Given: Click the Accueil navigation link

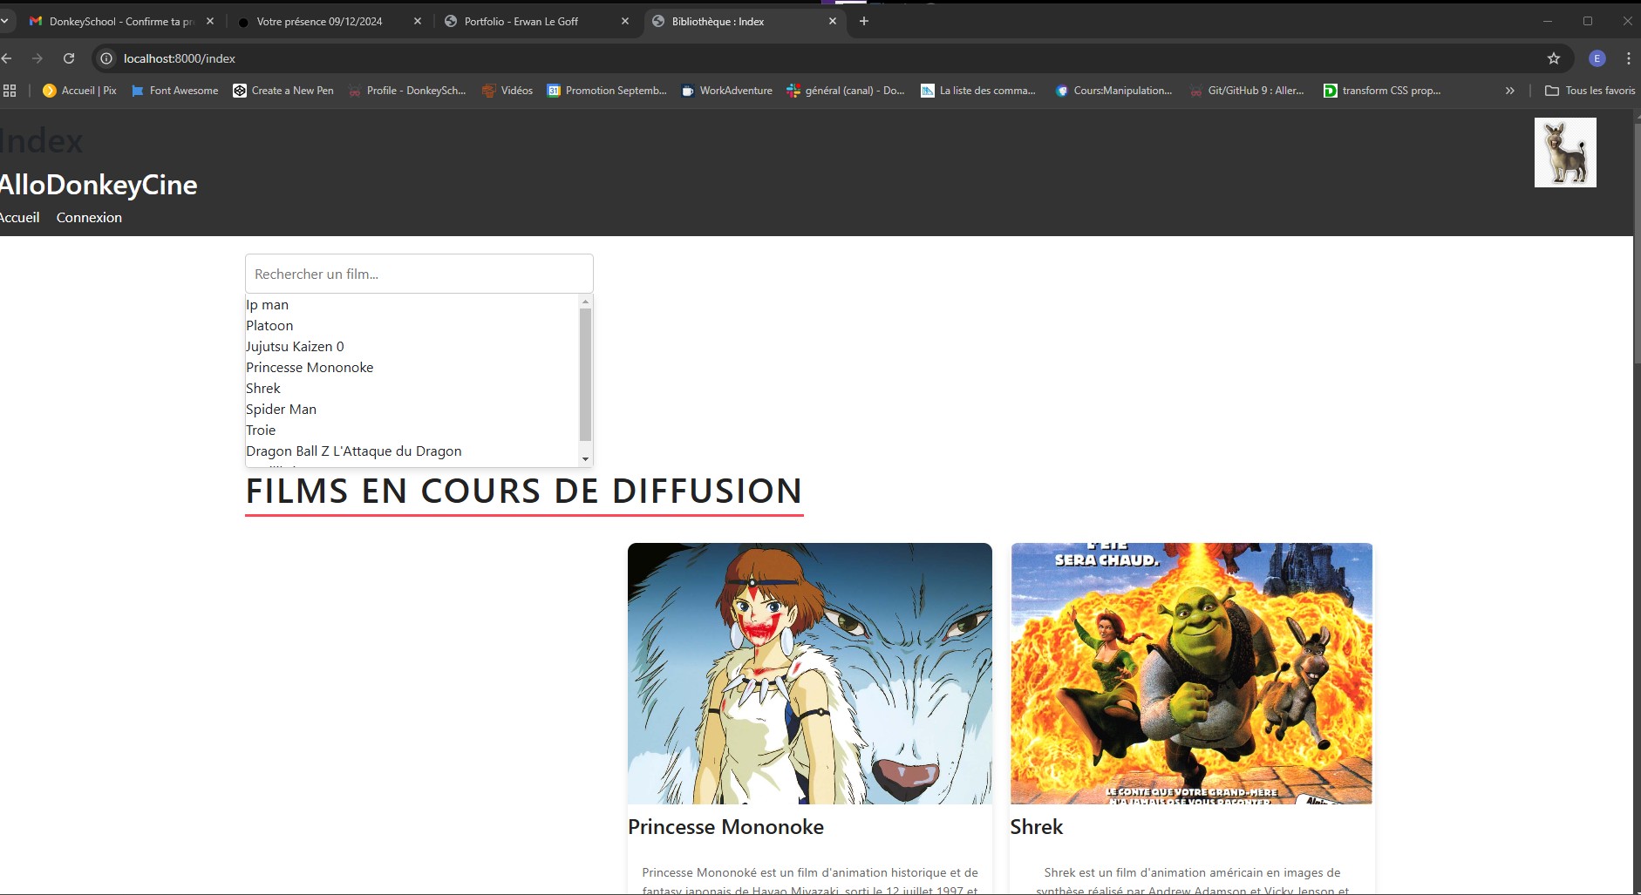Looking at the screenshot, I should (19, 217).
